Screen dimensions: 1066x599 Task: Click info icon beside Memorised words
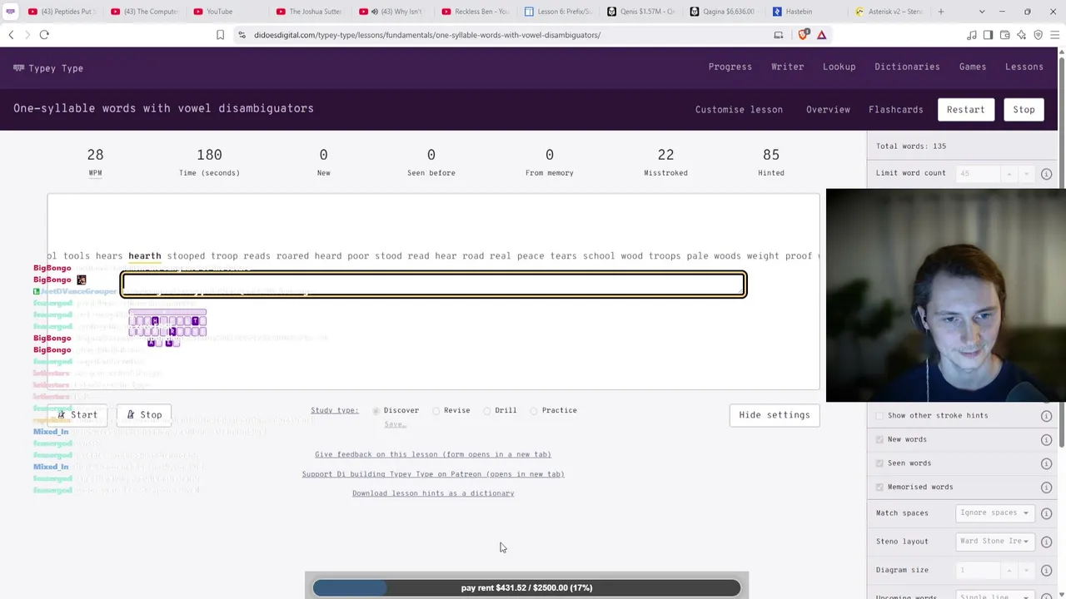pyautogui.click(x=1046, y=488)
